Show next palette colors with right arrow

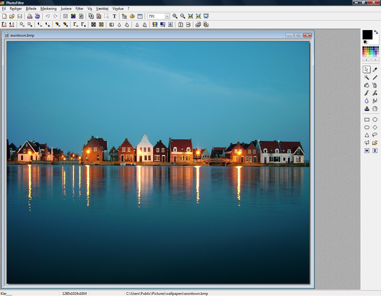pos(375,60)
